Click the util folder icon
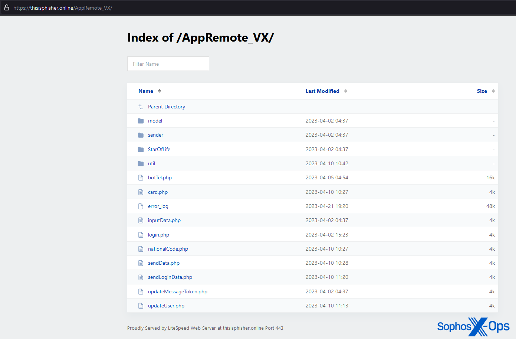The image size is (516, 339). pyautogui.click(x=141, y=163)
